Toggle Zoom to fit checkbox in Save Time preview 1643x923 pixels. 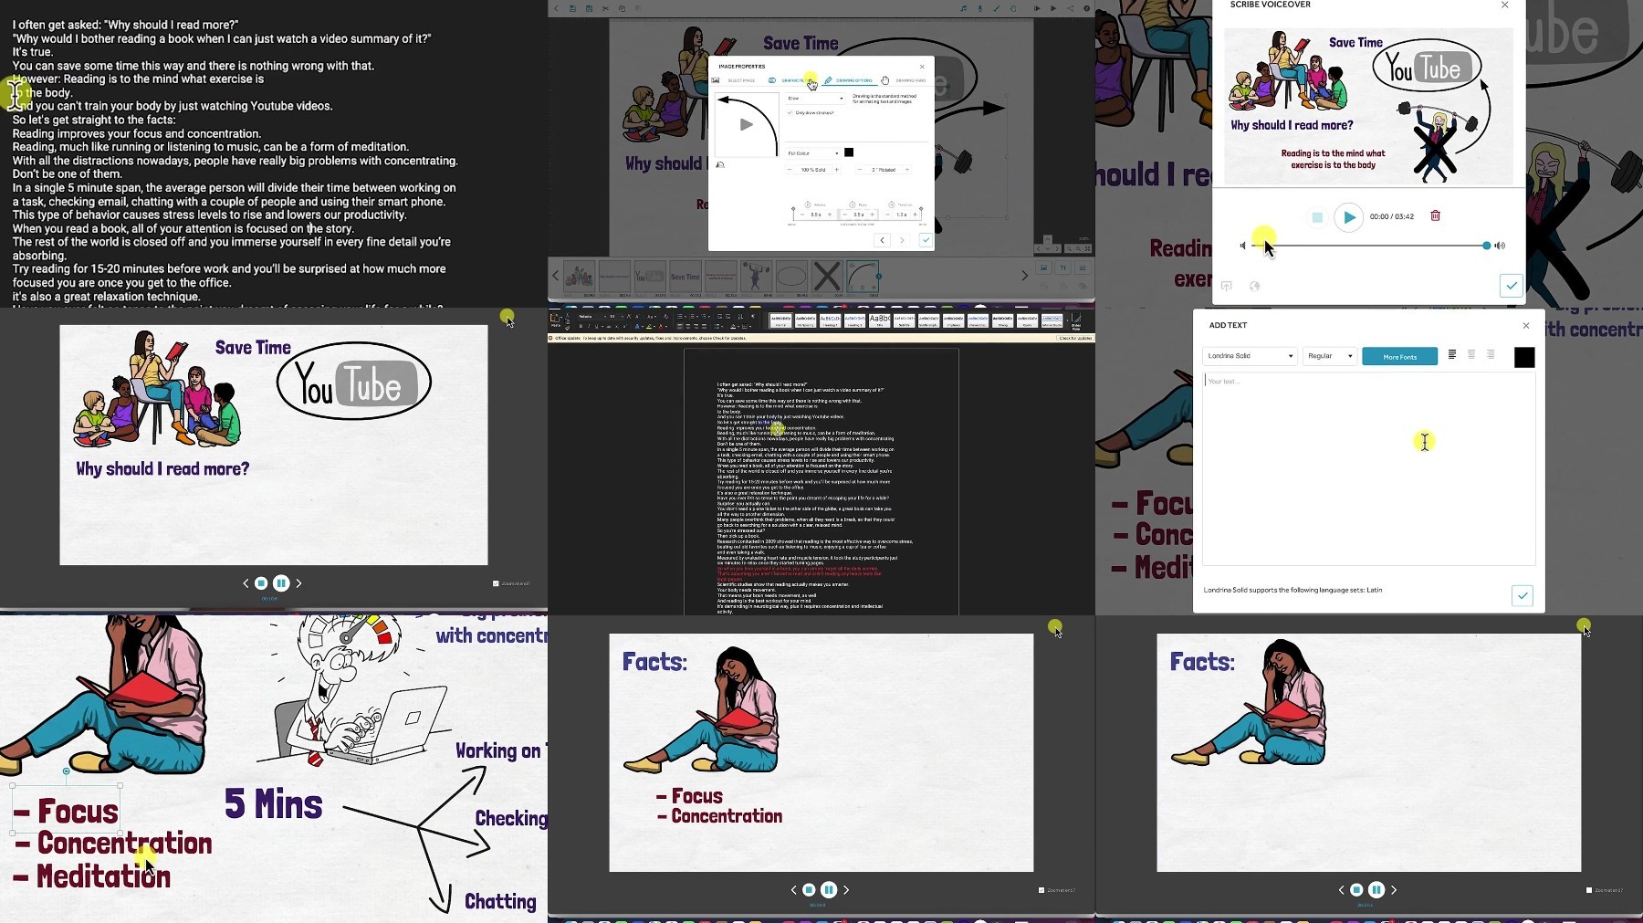[x=496, y=583]
